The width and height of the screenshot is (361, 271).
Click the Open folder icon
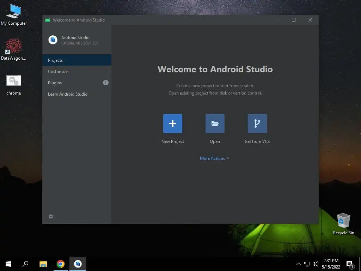click(x=215, y=124)
